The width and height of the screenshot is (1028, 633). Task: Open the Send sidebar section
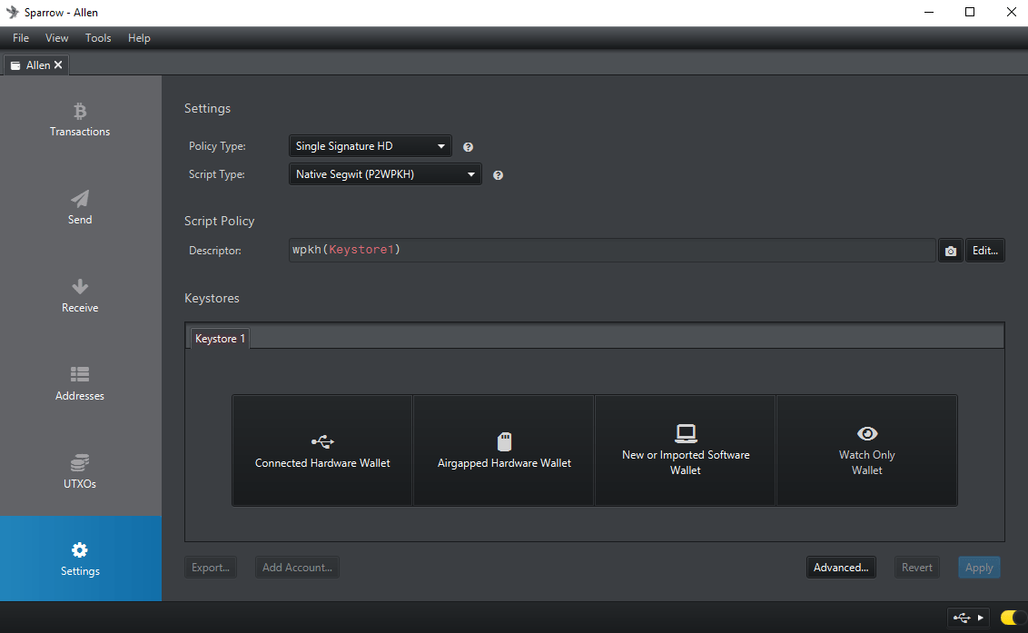tap(80, 207)
